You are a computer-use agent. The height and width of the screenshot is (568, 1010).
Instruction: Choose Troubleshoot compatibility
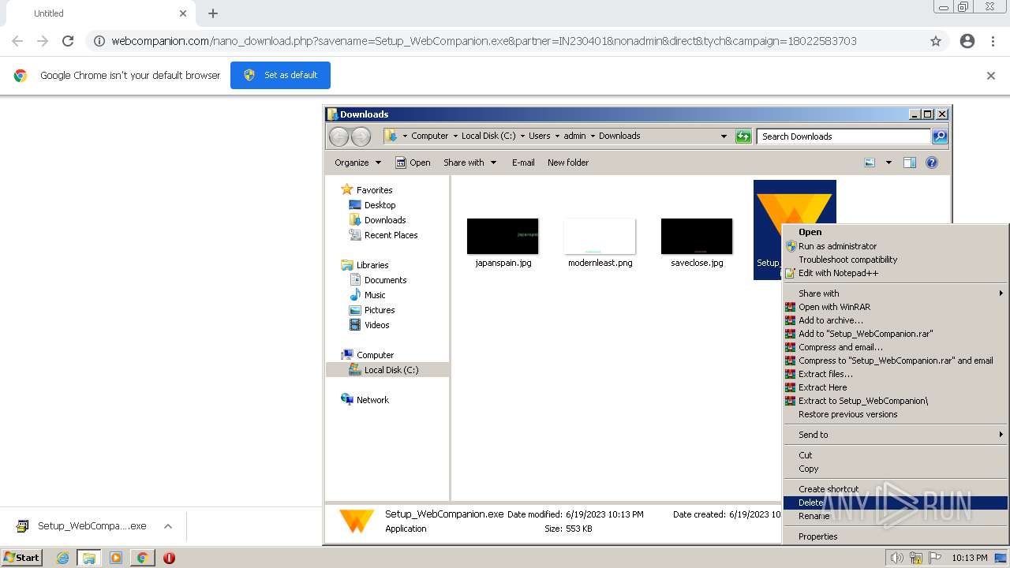[896, 260]
